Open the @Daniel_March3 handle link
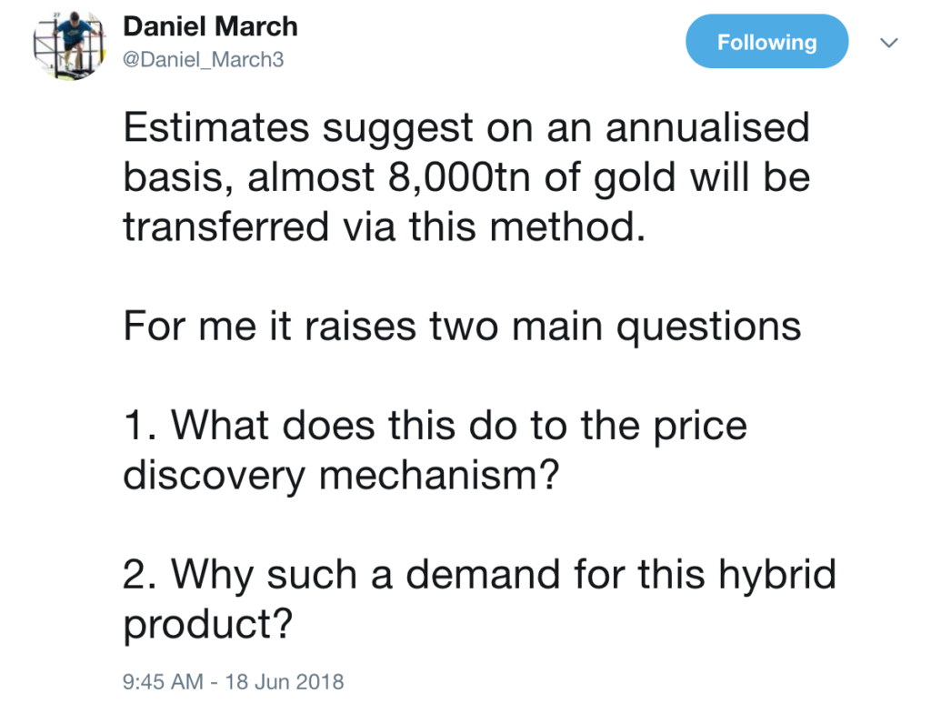The image size is (931, 714). 203,59
